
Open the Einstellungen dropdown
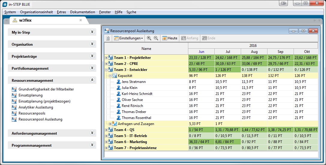tap(128, 38)
